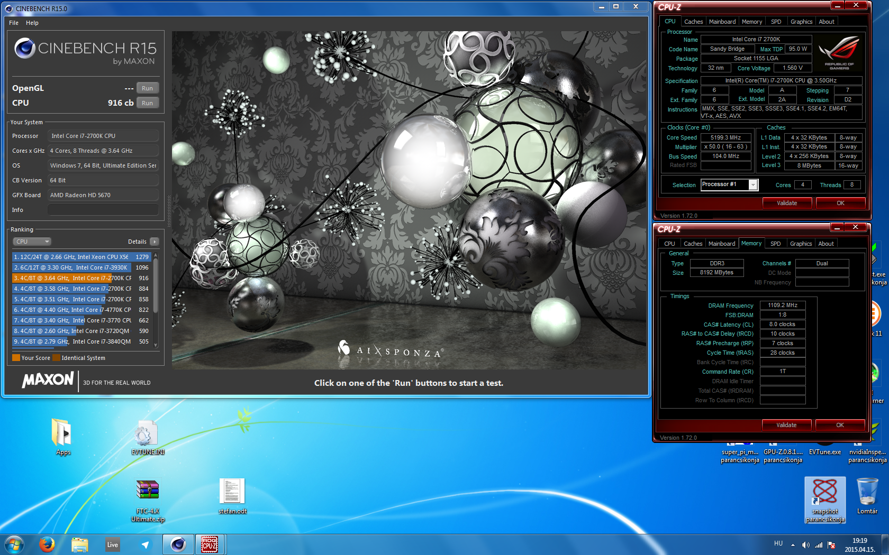889x555 pixels.
Task: Open the Cinebench File menu
Action: [14, 23]
